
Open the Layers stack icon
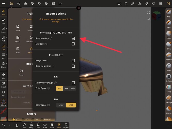pyautogui.click(x=147, y=4)
